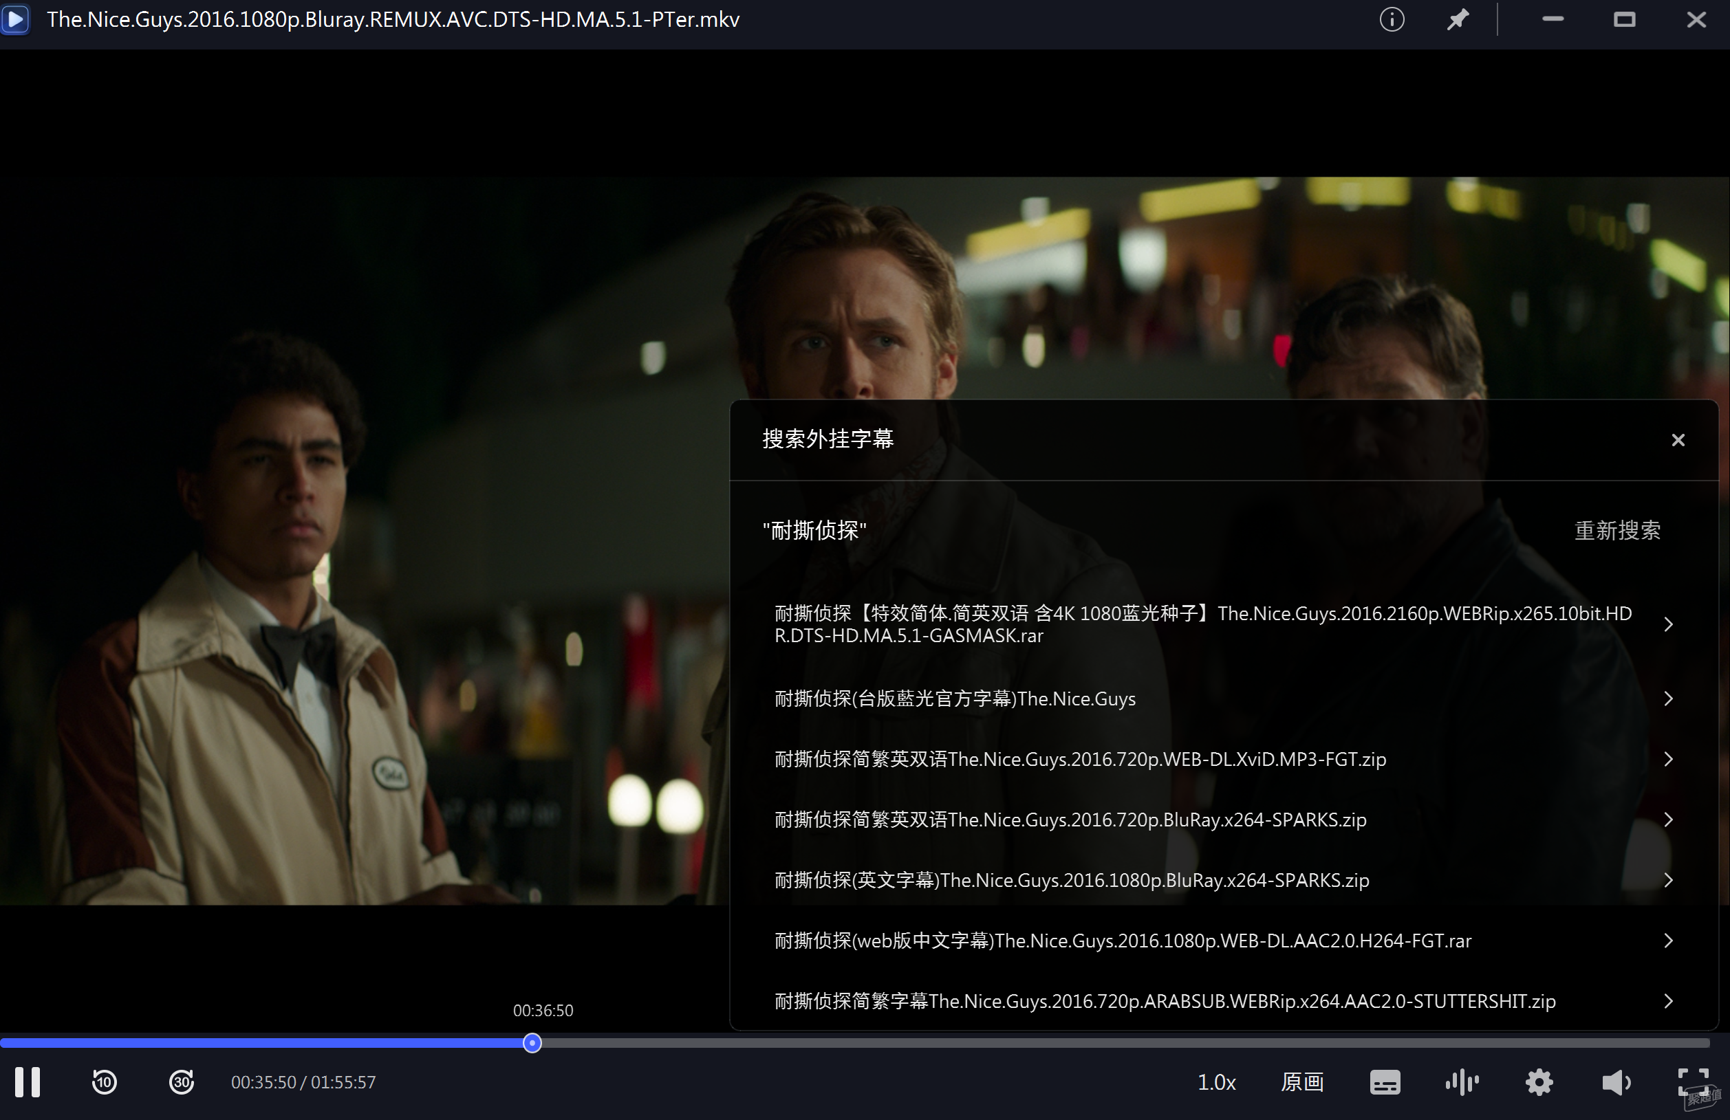Maximize the player window
The image size is (1730, 1120).
click(1624, 20)
